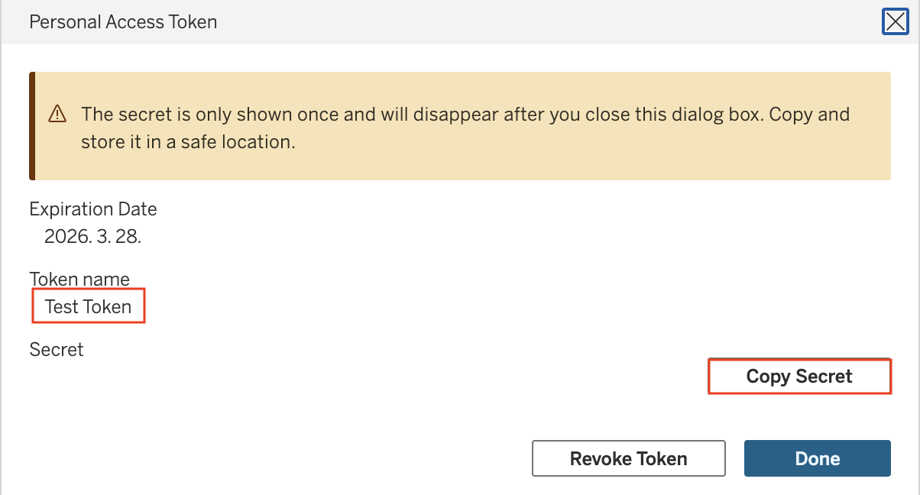Click the "secret is only shown once" text
The width and height of the screenshot is (920, 495).
(199, 115)
